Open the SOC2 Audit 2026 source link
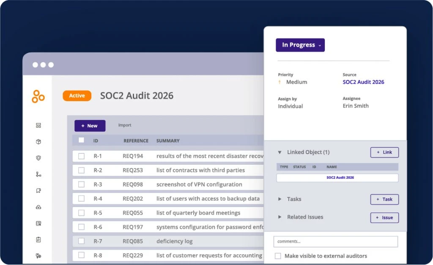The width and height of the screenshot is (433, 265). tap(363, 82)
